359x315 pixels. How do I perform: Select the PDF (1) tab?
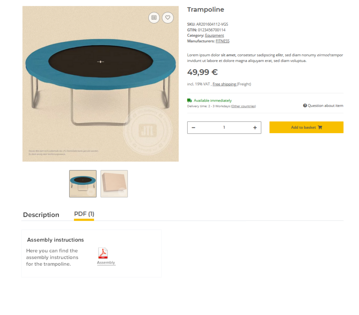[84, 214]
